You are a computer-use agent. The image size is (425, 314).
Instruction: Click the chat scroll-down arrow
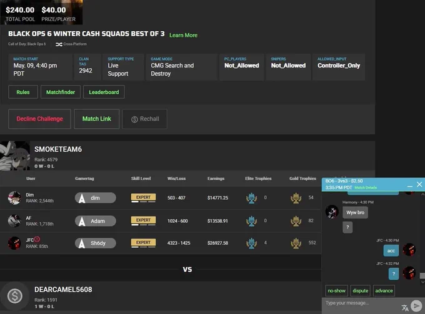422,282
